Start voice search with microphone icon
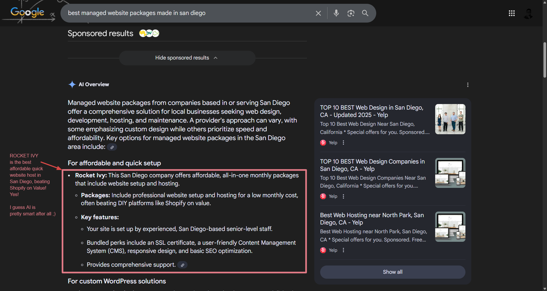Image resolution: width=547 pixels, height=291 pixels. coord(336,13)
